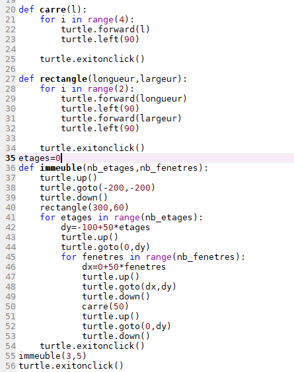Click line number 54 in the margin

pyautogui.click(x=10, y=346)
